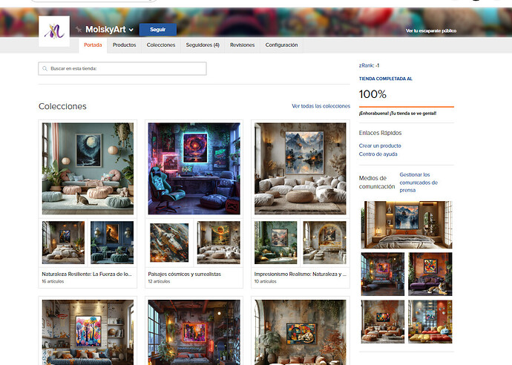Open the Colecciones tab
This screenshot has height=365, width=512.
161,45
